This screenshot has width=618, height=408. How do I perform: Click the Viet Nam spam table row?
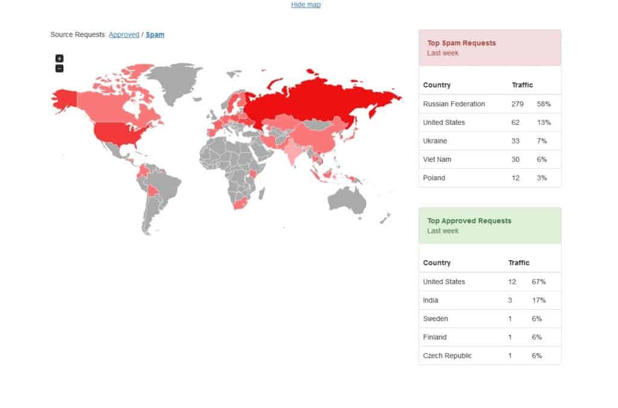tap(489, 159)
